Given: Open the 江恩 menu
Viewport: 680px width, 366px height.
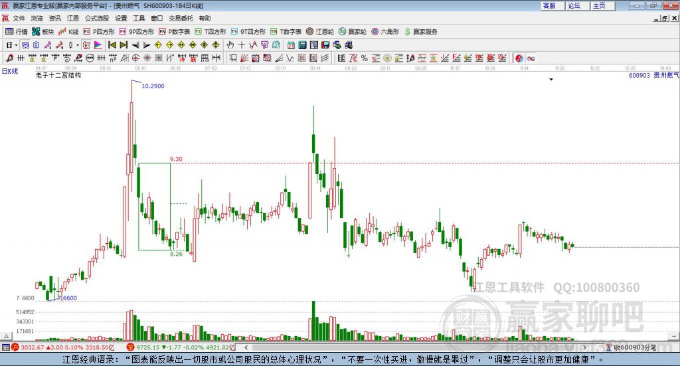Looking at the screenshot, I should point(73,18).
